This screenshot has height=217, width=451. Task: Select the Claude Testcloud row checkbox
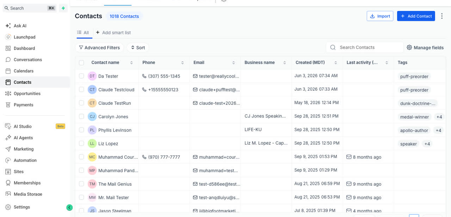[x=81, y=89]
